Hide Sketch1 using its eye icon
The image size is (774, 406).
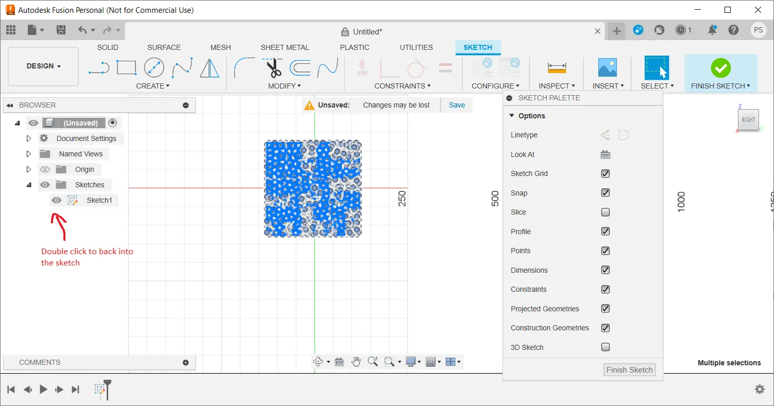tap(57, 200)
